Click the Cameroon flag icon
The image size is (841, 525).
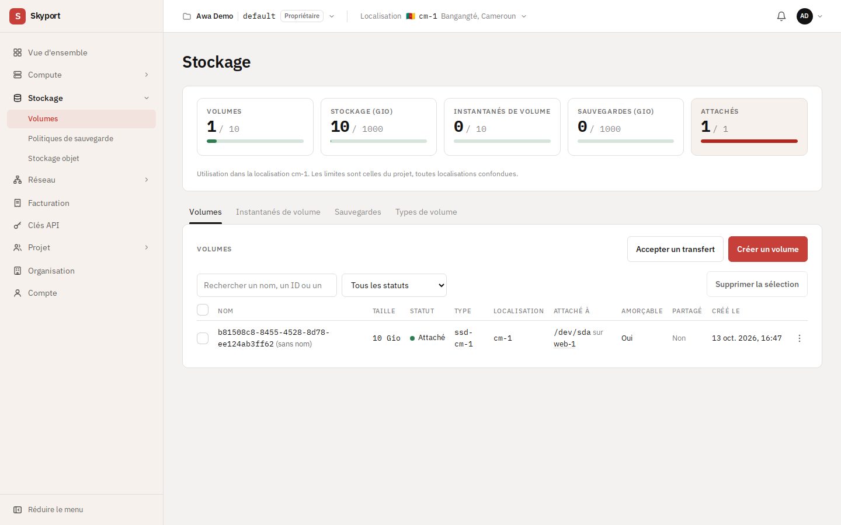(411, 16)
